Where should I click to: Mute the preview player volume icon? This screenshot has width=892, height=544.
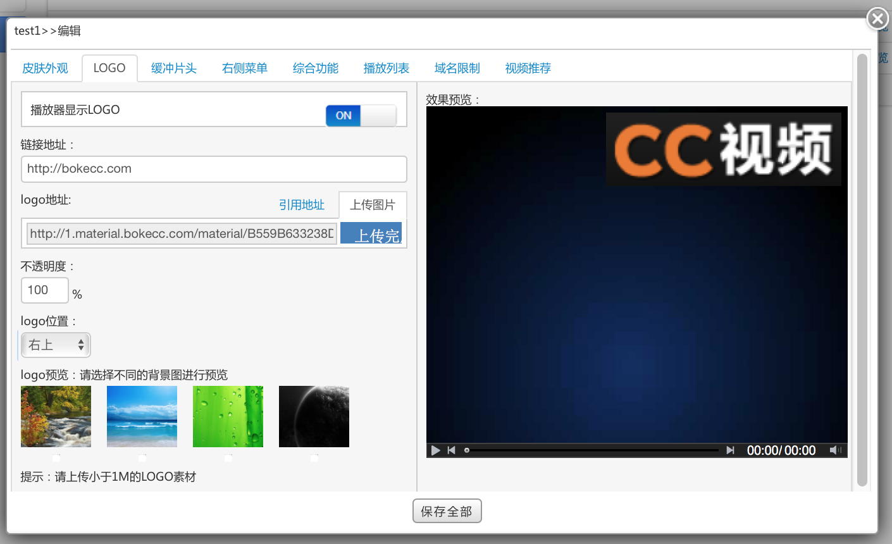point(835,450)
